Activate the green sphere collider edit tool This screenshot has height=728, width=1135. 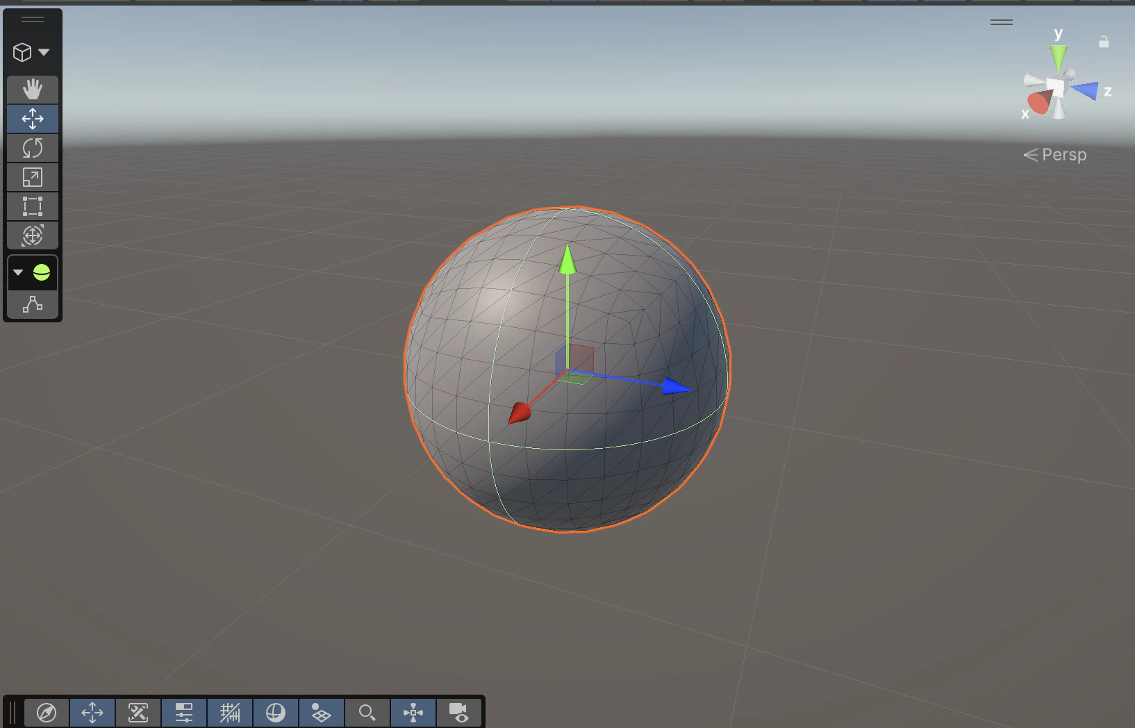pyautogui.click(x=42, y=273)
